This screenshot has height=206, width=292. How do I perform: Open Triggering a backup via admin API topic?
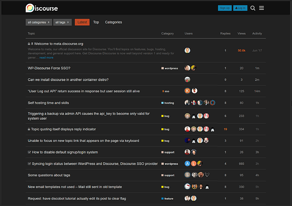tap(89, 116)
